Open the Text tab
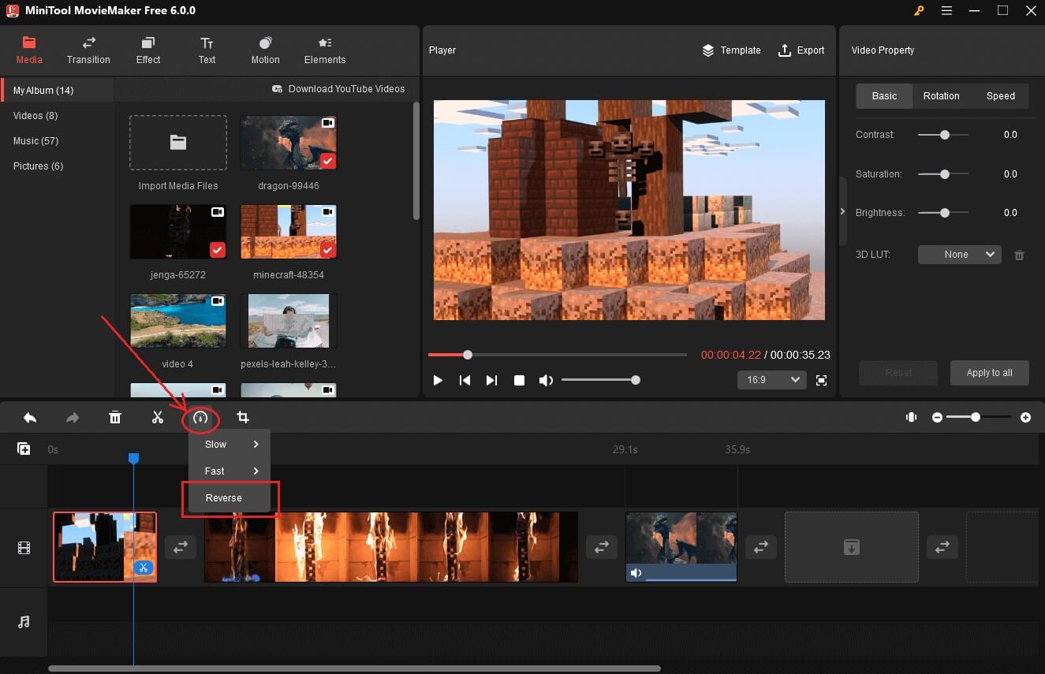Image resolution: width=1045 pixels, height=674 pixels. (x=207, y=50)
